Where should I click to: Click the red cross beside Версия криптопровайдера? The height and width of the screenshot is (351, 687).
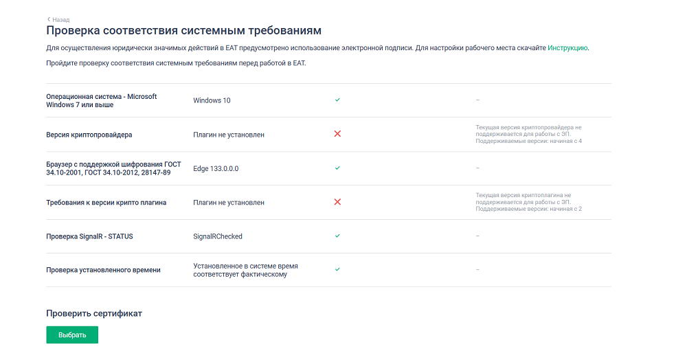click(337, 134)
